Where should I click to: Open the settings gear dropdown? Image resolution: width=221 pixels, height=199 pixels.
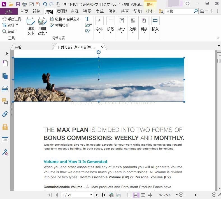click(203, 11)
